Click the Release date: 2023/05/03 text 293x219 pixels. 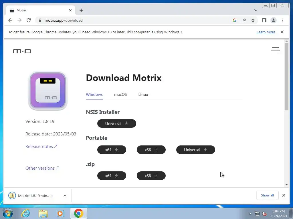tap(51, 134)
